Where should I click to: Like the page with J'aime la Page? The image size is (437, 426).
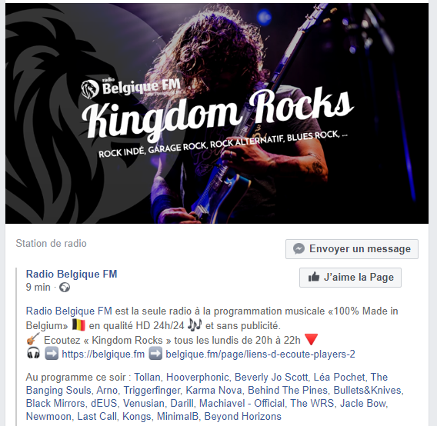pyautogui.click(x=350, y=278)
